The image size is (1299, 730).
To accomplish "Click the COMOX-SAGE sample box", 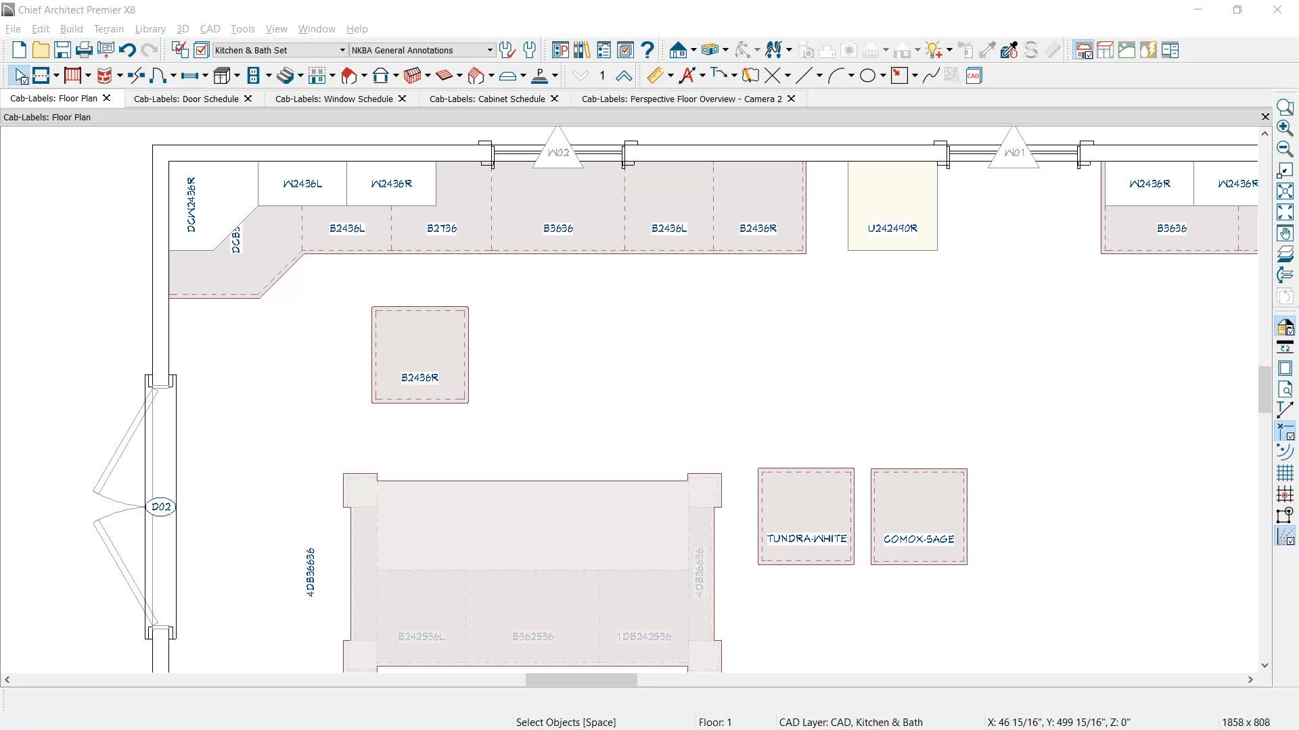I will tap(919, 517).
